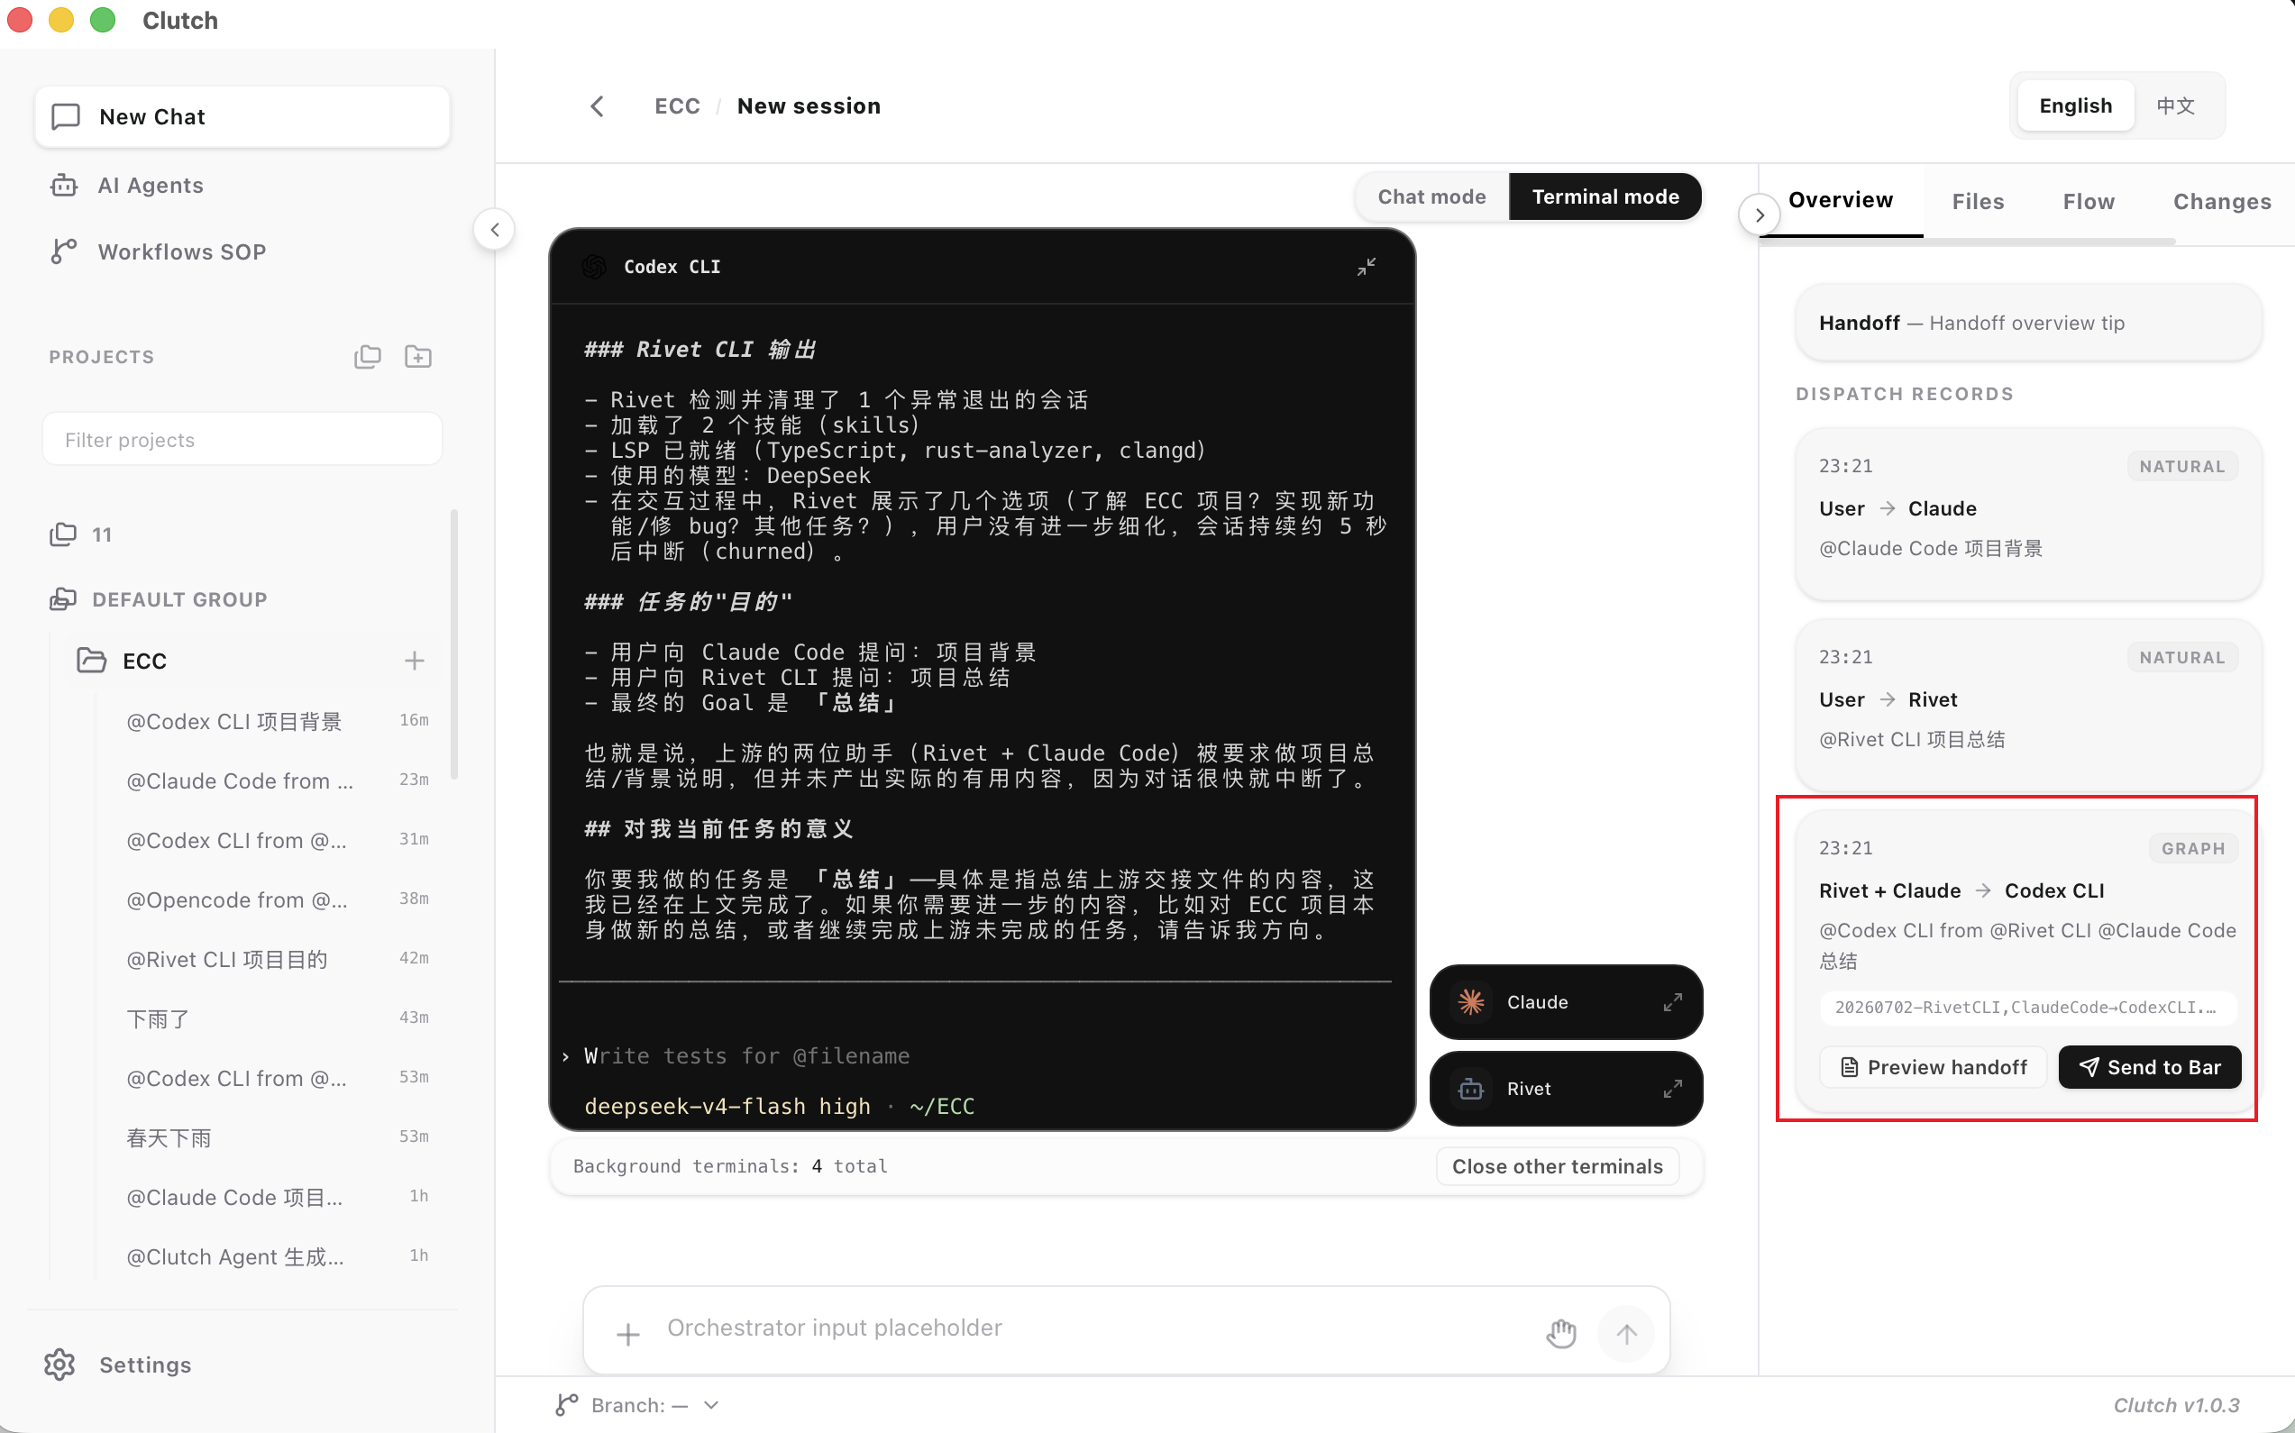Open the User to Rivet dispatch record
The height and width of the screenshot is (1433, 2295).
2028,704
